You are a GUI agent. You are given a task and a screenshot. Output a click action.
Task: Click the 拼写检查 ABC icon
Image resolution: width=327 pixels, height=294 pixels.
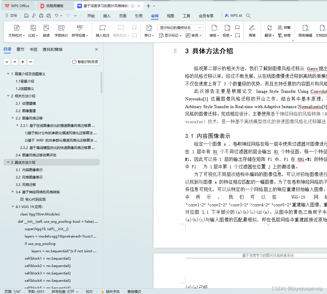pyautogui.click(x=80, y=28)
